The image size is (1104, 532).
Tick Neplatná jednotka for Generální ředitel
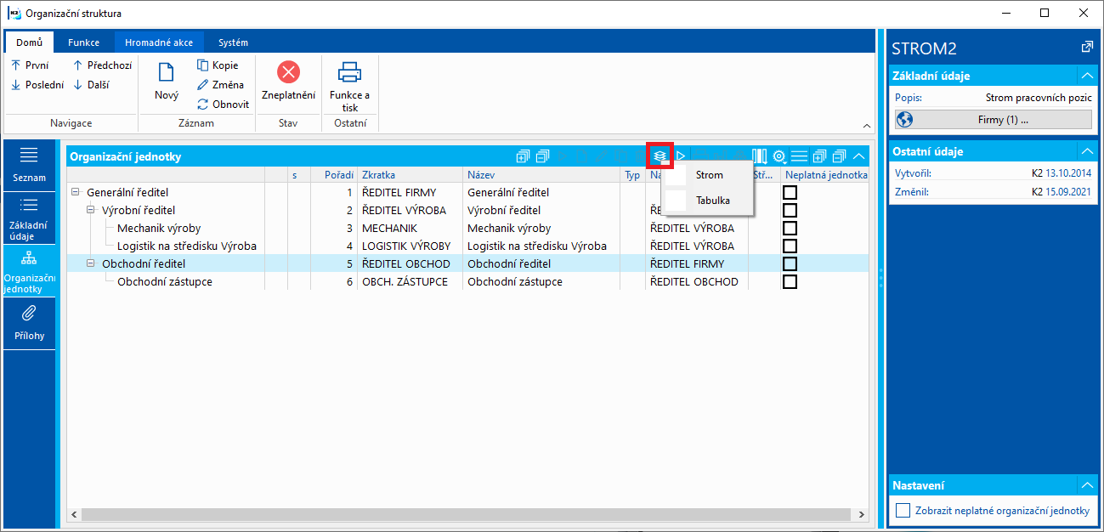pos(790,193)
